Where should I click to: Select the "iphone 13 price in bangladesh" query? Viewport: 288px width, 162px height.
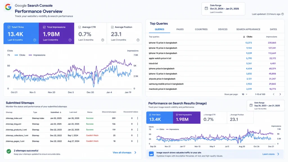(163, 43)
